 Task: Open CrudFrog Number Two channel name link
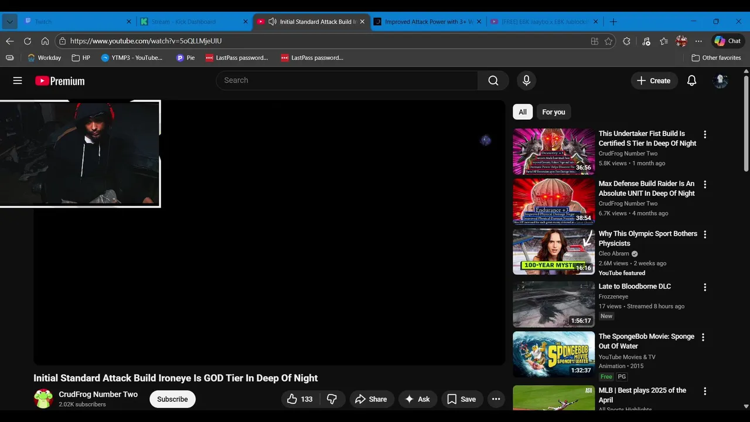click(x=98, y=394)
